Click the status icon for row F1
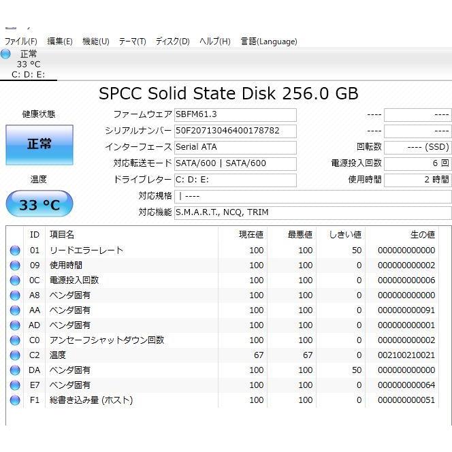 pyautogui.click(x=15, y=400)
